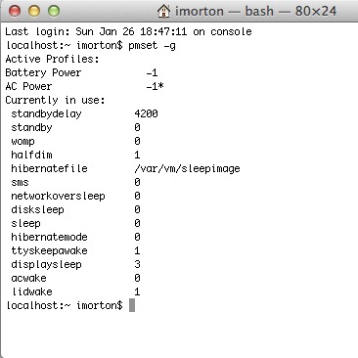
Task: Click the home folder icon in title bar
Action: pyautogui.click(x=163, y=11)
